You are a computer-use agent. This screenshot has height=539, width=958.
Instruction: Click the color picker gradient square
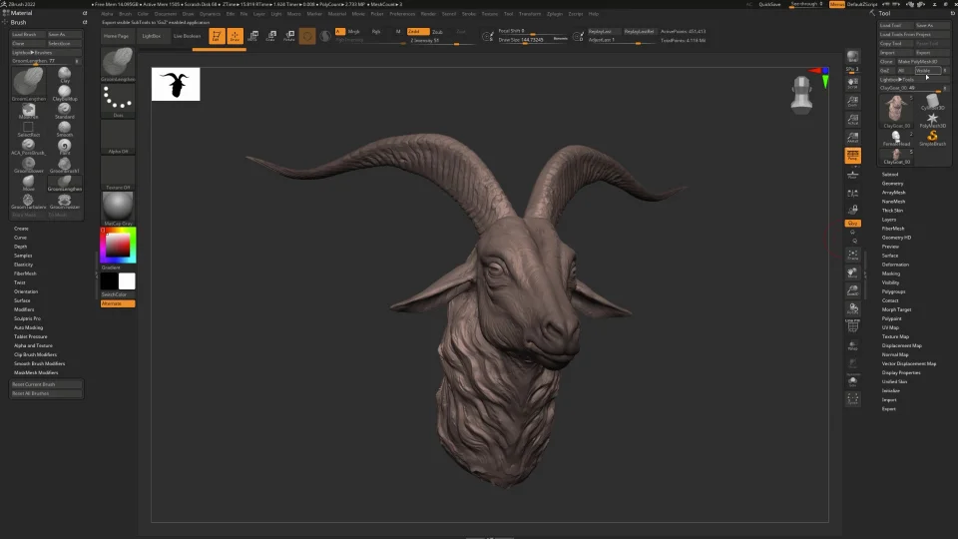pos(118,245)
